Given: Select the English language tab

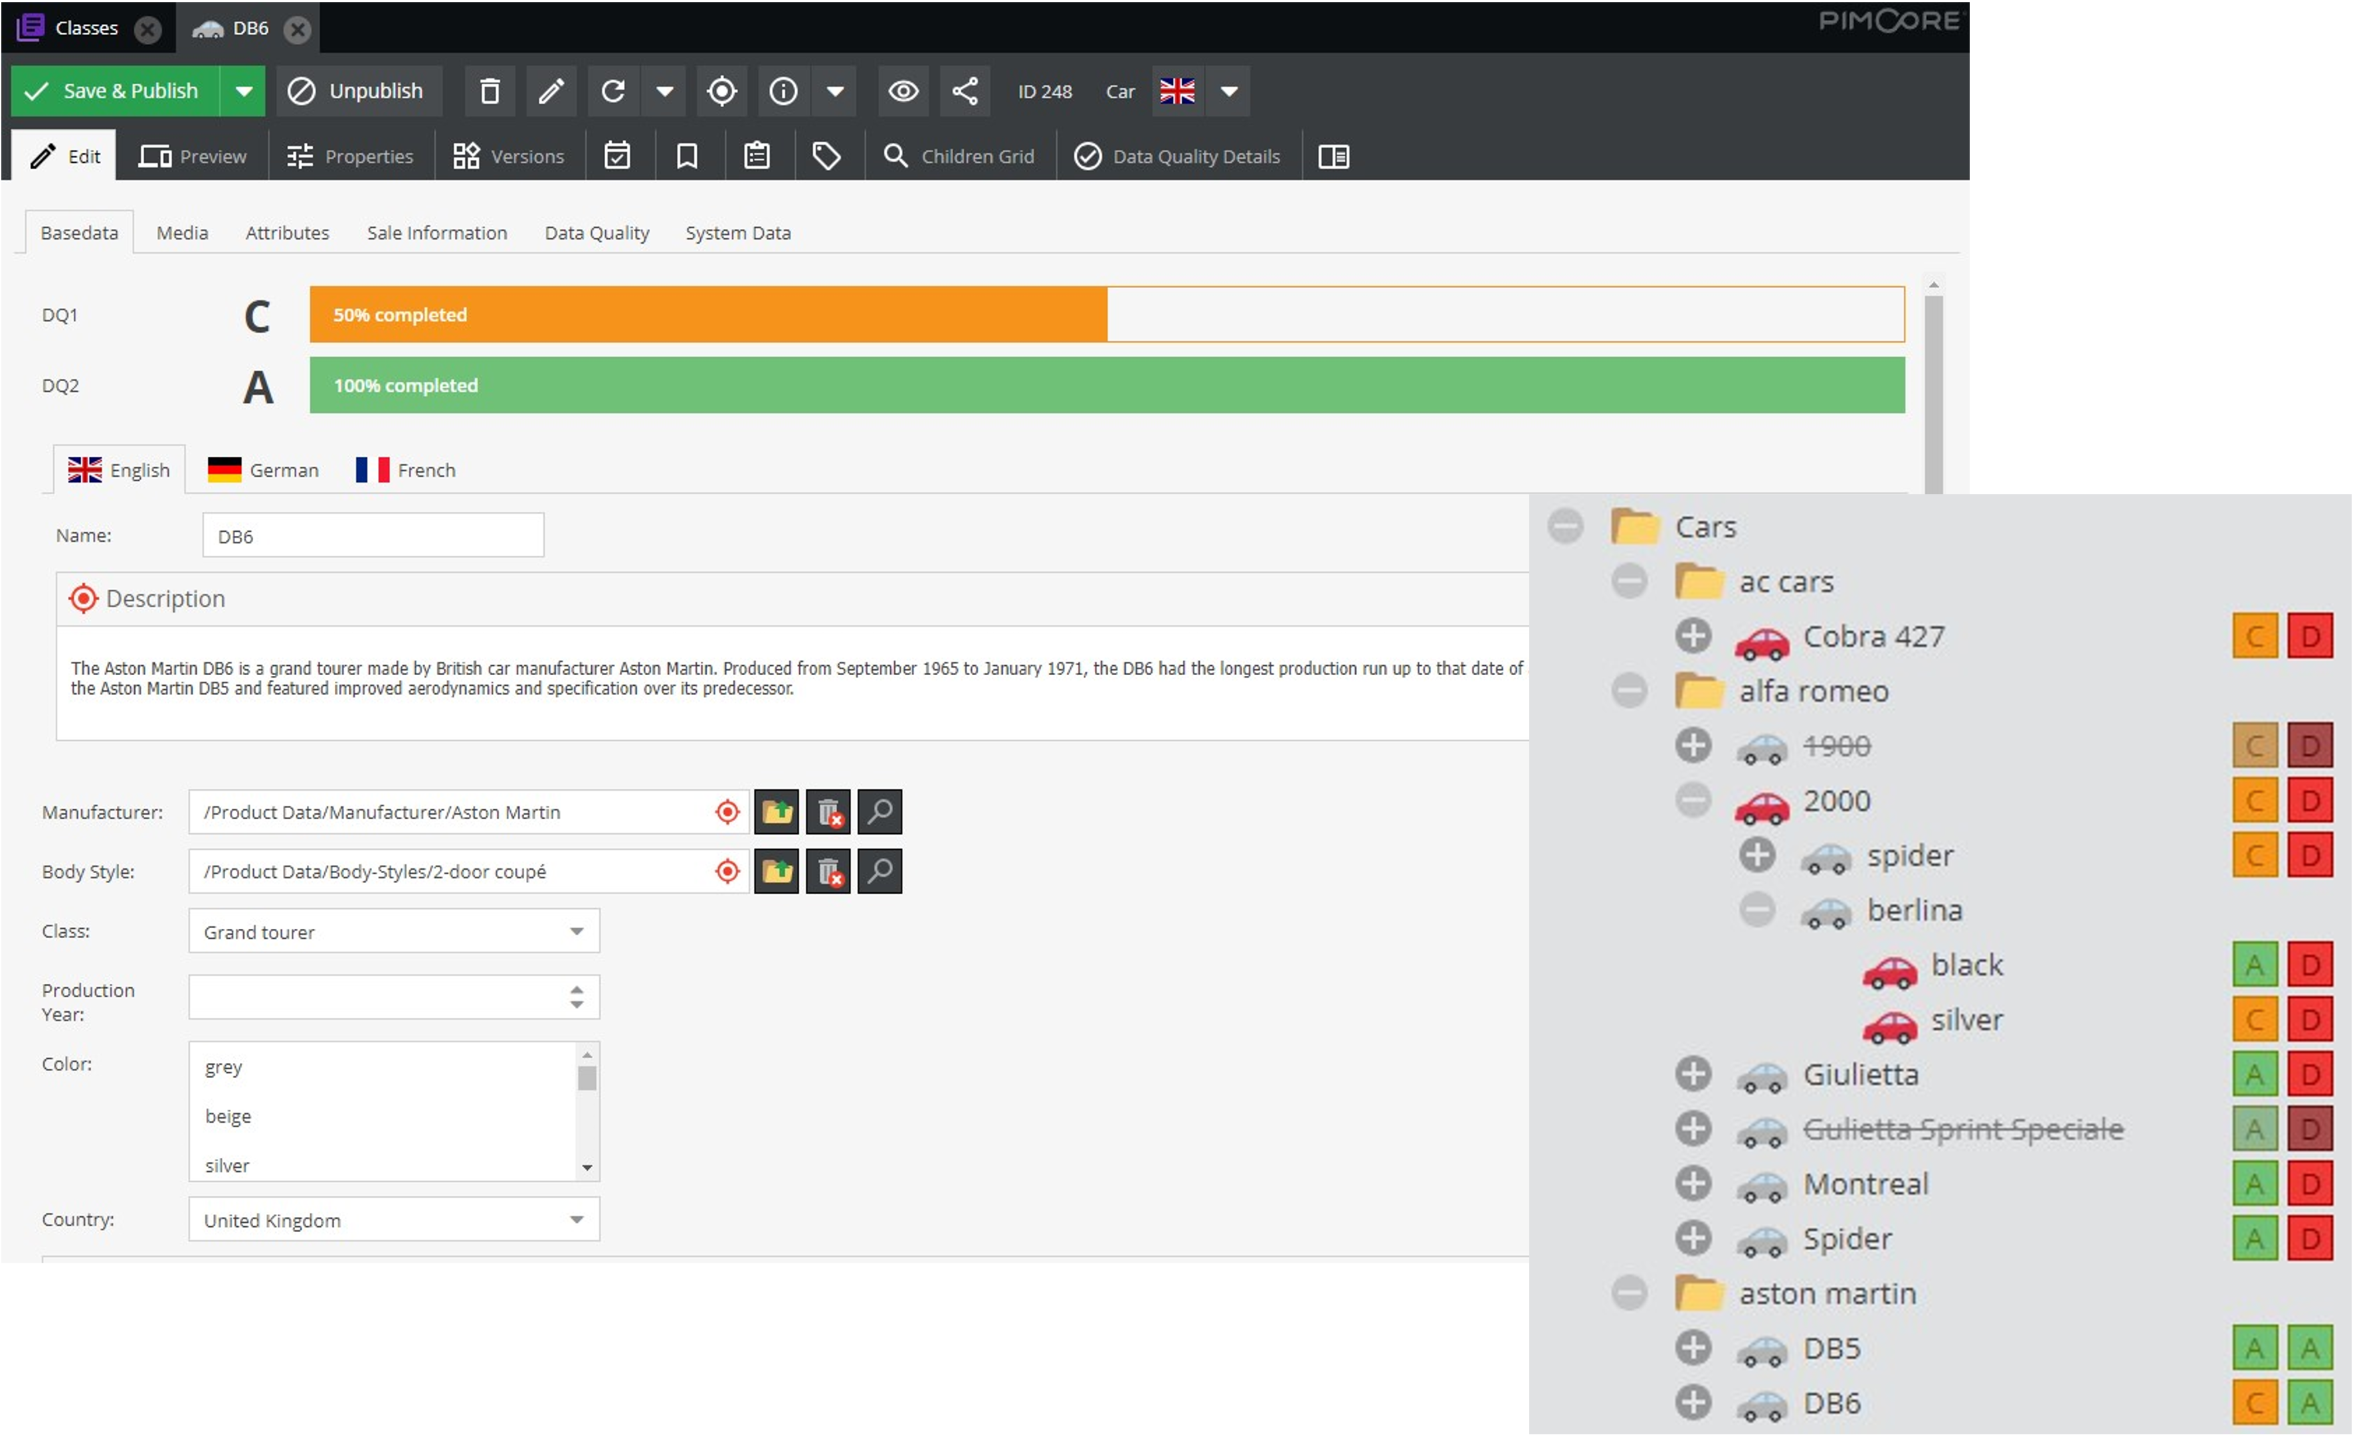Looking at the screenshot, I should click(x=120, y=471).
